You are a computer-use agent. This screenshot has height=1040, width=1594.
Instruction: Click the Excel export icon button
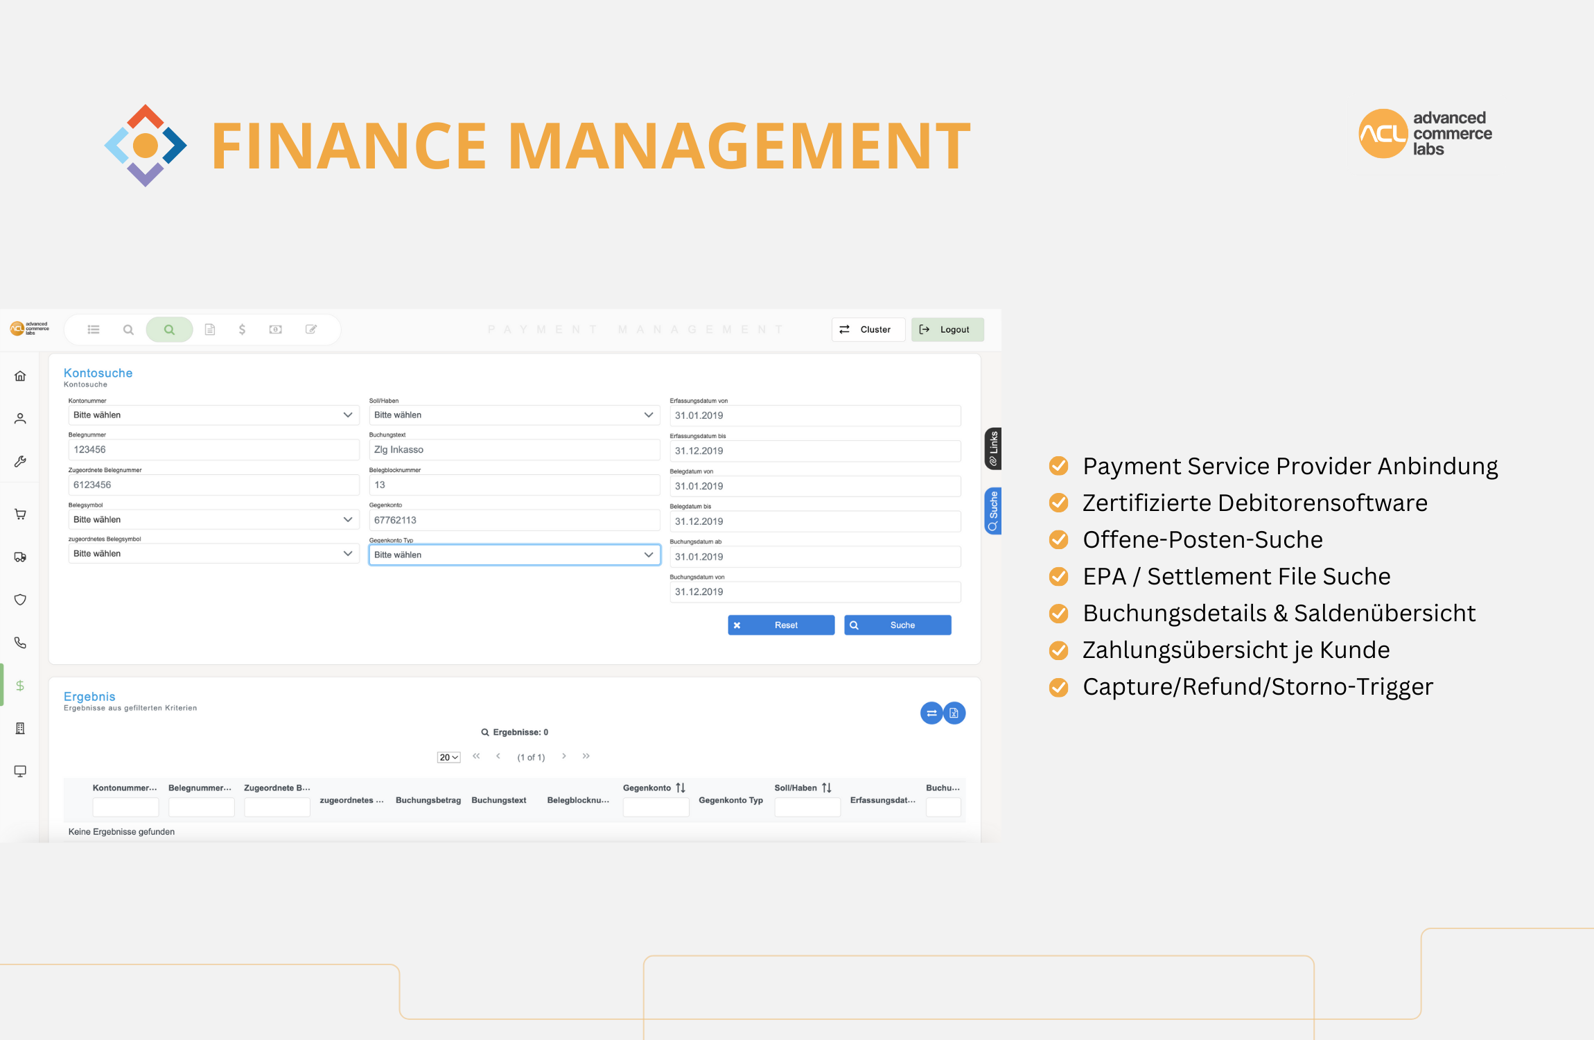954,713
